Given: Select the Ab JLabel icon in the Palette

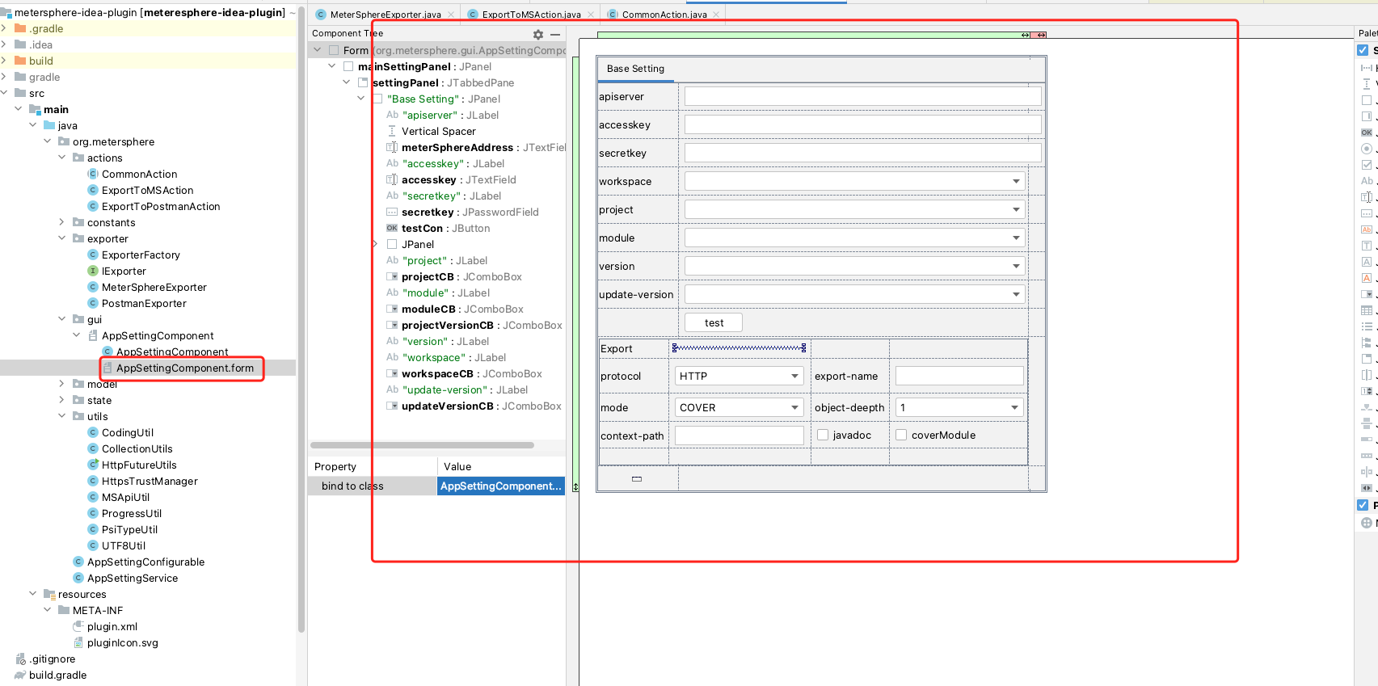Looking at the screenshot, I should [1367, 181].
